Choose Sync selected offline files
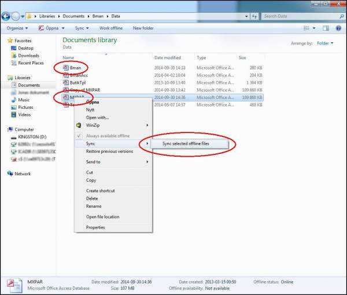The width and height of the screenshot is (347, 295). [186, 143]
